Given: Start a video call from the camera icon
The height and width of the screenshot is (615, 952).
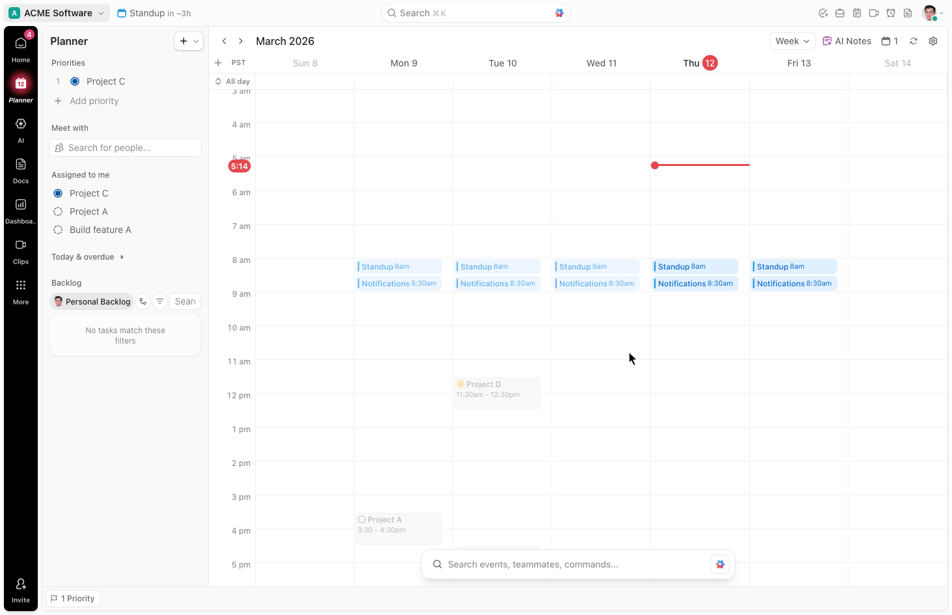Looking at the screenshot, I should pos(874,13).
